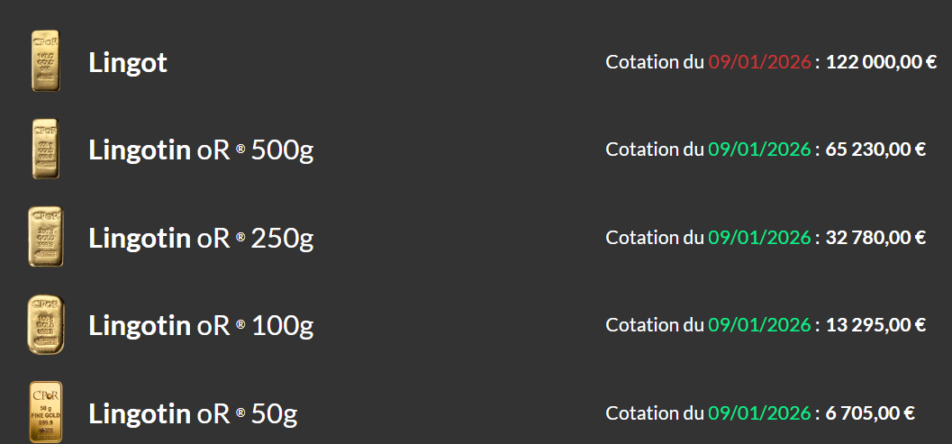Click the green quotation date for Lingotin 250g
Screen dimensions: 952x444
point(759,238)
